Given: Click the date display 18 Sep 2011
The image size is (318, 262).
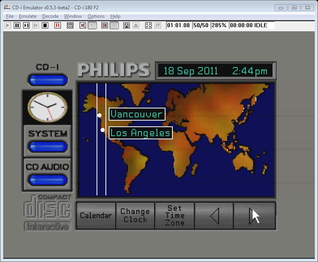Looking at the screenshot, I should coord(191,71).
